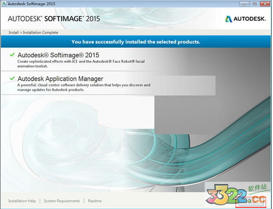Viewport: 273px width, 209px height.
Task: Maximize the Autodesk Softimage 2015 installer window
Action: (x=254, y=4)
